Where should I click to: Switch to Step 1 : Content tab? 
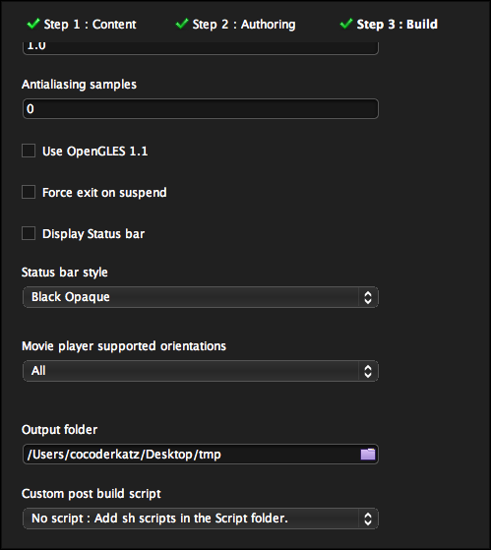pyautogui.click(x=90, y=25)
